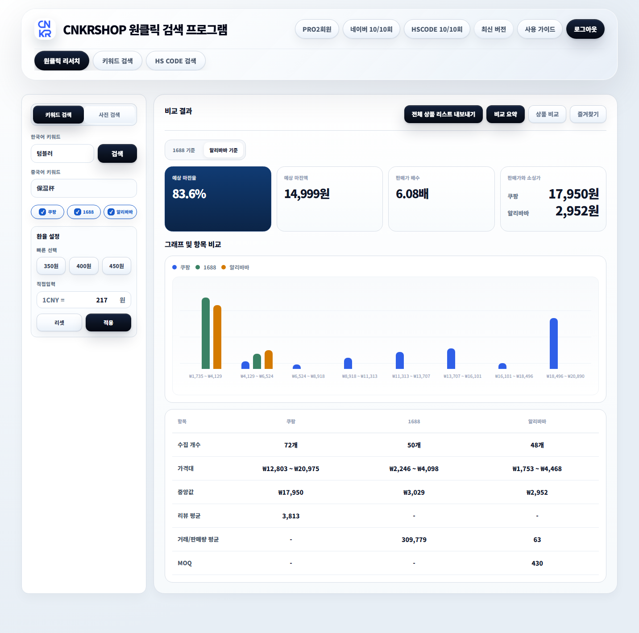639x633 pixels.
Task: Click the ₩8,918 ~ ₩11,313 axis label
Action: pos(360,376)
